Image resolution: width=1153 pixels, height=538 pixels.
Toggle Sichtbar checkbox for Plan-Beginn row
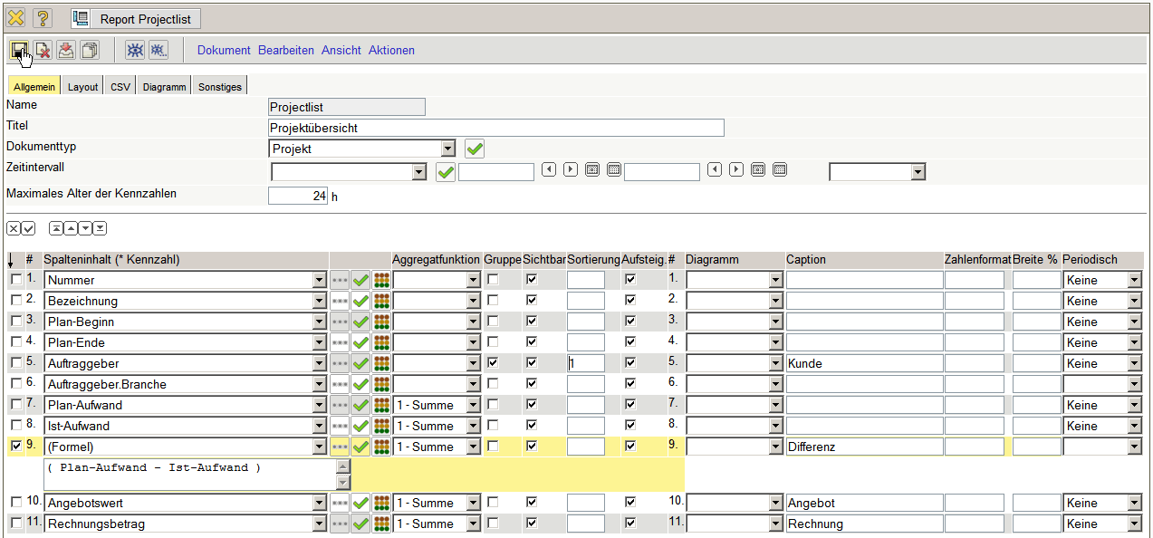(x=532, y=322)
